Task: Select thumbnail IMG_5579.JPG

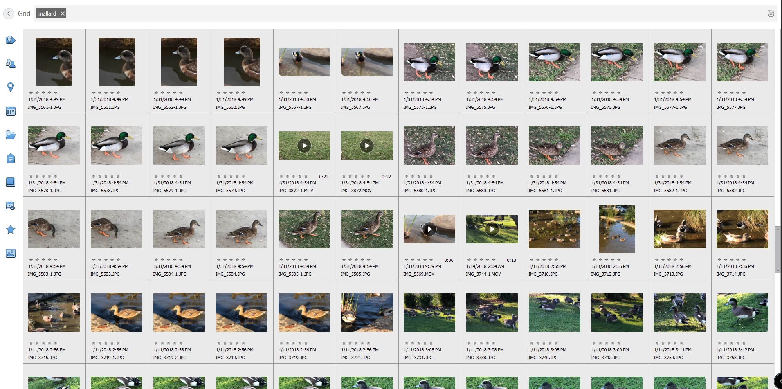Action: 242,146
